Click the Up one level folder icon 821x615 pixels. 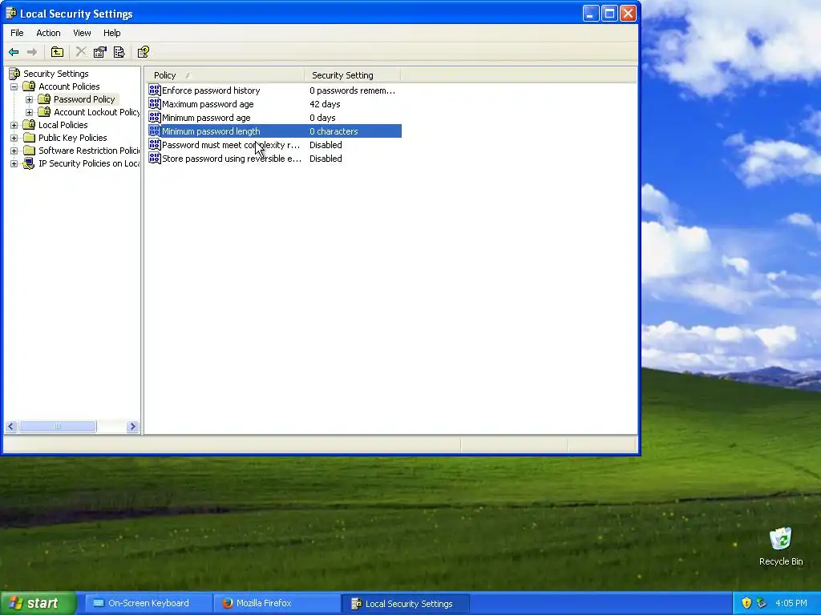(57, 52)
